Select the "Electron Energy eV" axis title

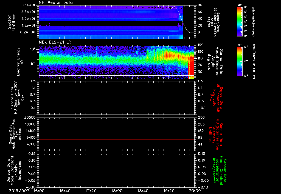(20, 62)
